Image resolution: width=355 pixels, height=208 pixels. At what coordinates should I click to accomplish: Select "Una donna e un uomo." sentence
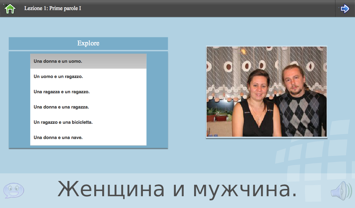coord(88,61)
